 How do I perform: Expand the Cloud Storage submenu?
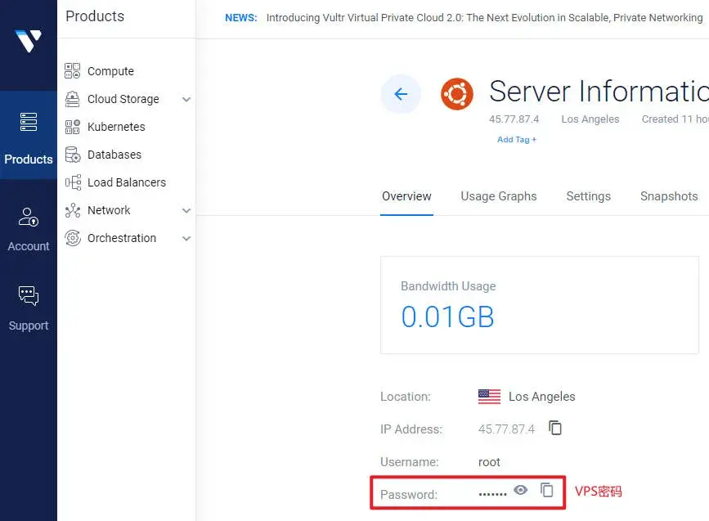click(x=186, y=99)
